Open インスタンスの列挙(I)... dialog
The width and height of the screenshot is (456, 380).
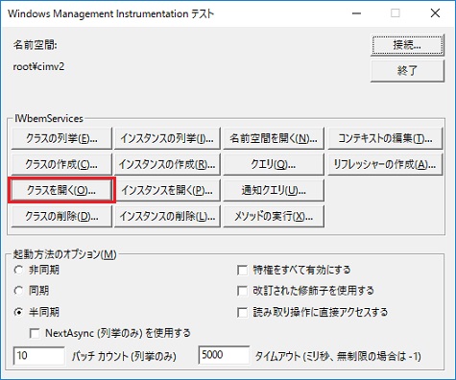pos(167,138)
